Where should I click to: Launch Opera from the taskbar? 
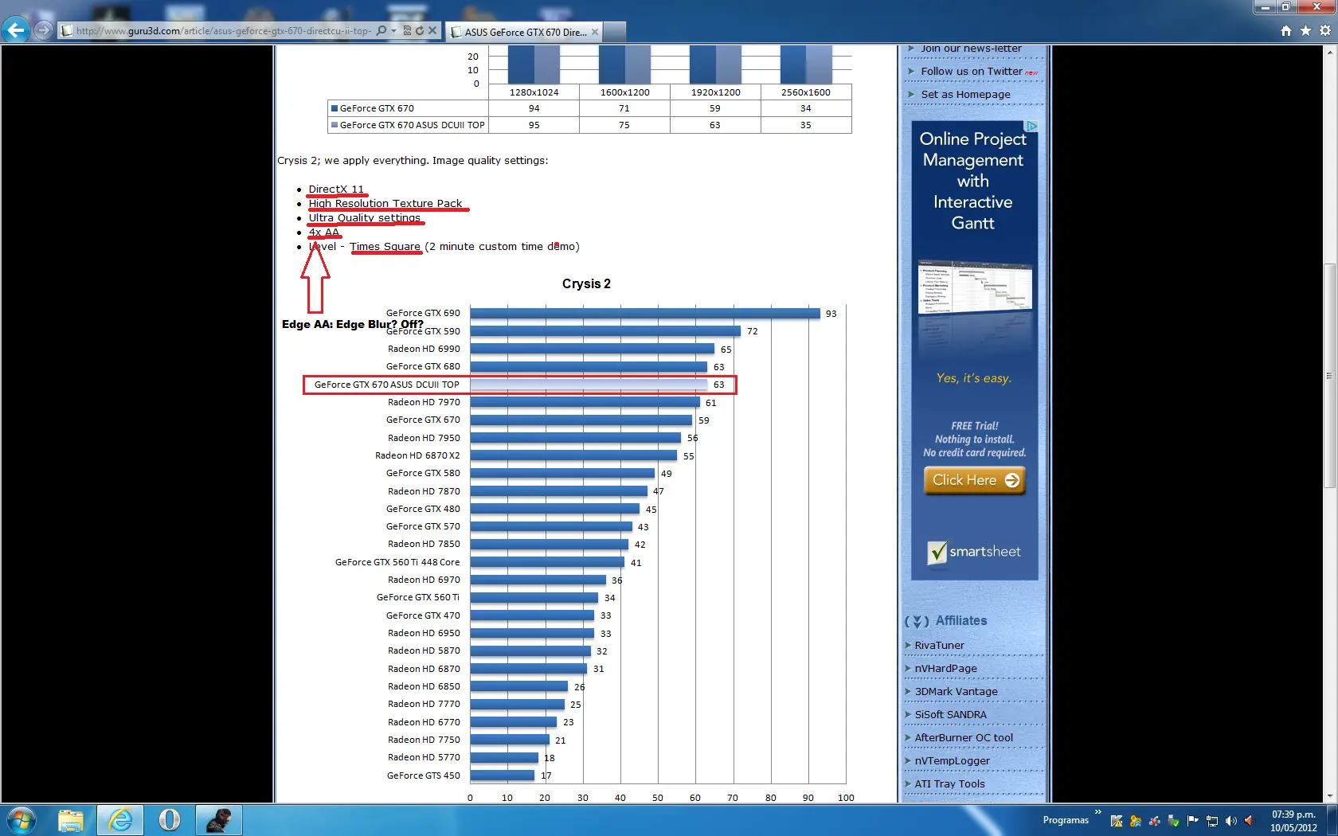click(170, 820)
